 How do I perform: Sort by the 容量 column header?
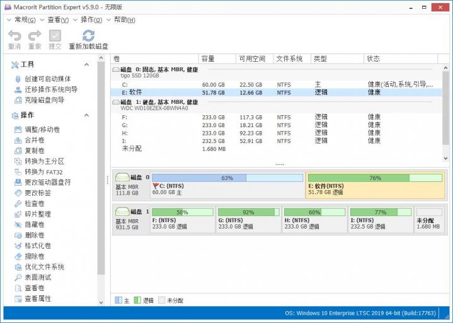pyautogui.click(x=217, y=59)
